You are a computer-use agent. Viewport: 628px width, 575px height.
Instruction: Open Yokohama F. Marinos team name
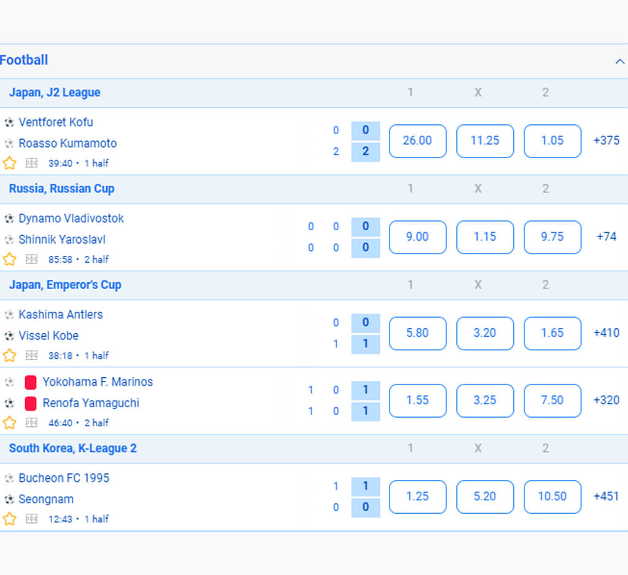pos(98,382)
